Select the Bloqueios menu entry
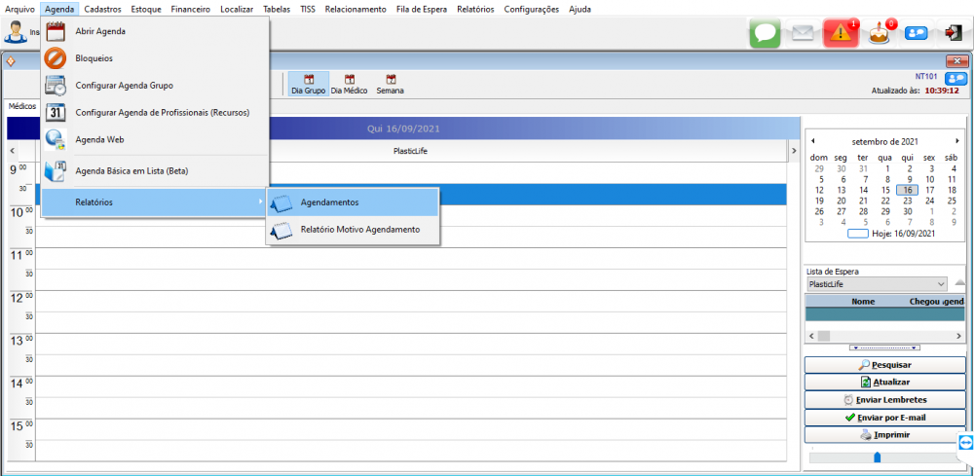Viewport: 974px width, 476px height. click(94, 58)
